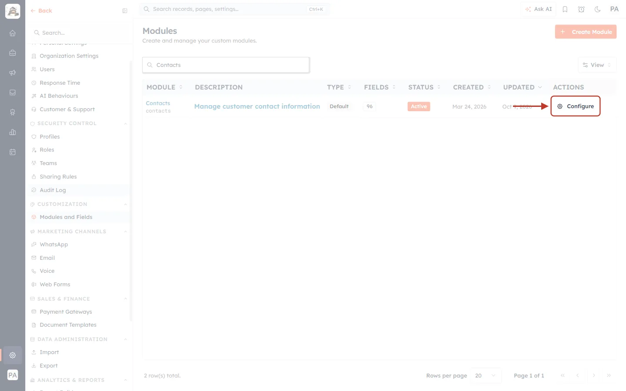Viewport: 626px width, 391px height.
Task: Collapse the Sales & Finance section
Action: pos(126,299)
